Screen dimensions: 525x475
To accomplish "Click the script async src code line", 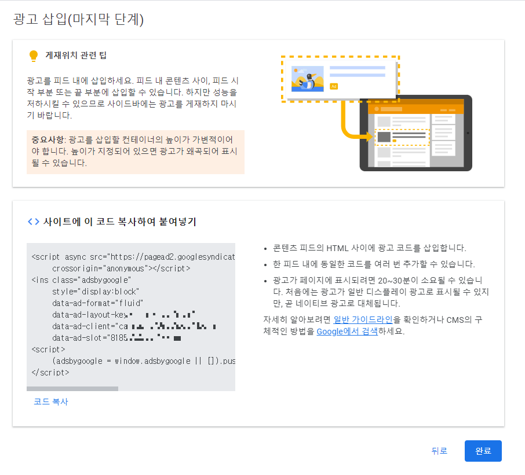I will (133, 257).
